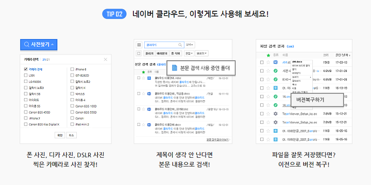Confirm camera selection with 확인 button
Image resolution: width=371 pixels, height=185 pixels.
[x=60, y=135]
